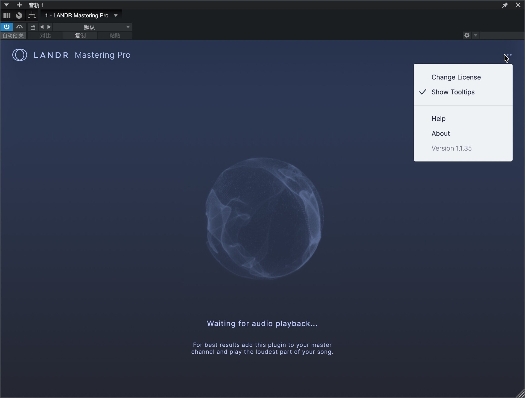Image resolution: width=525 pixels, height=398 pixels.
Task: Select Change License menu item
Action: click(x=456, y=77)
